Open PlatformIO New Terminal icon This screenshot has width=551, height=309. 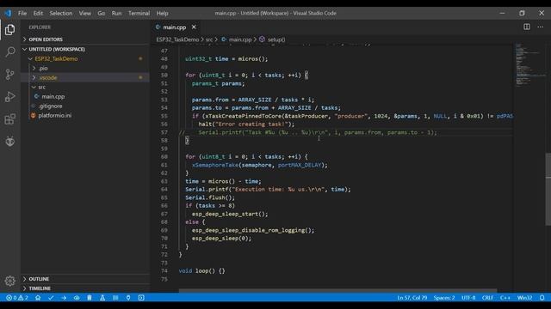(141, 298)
